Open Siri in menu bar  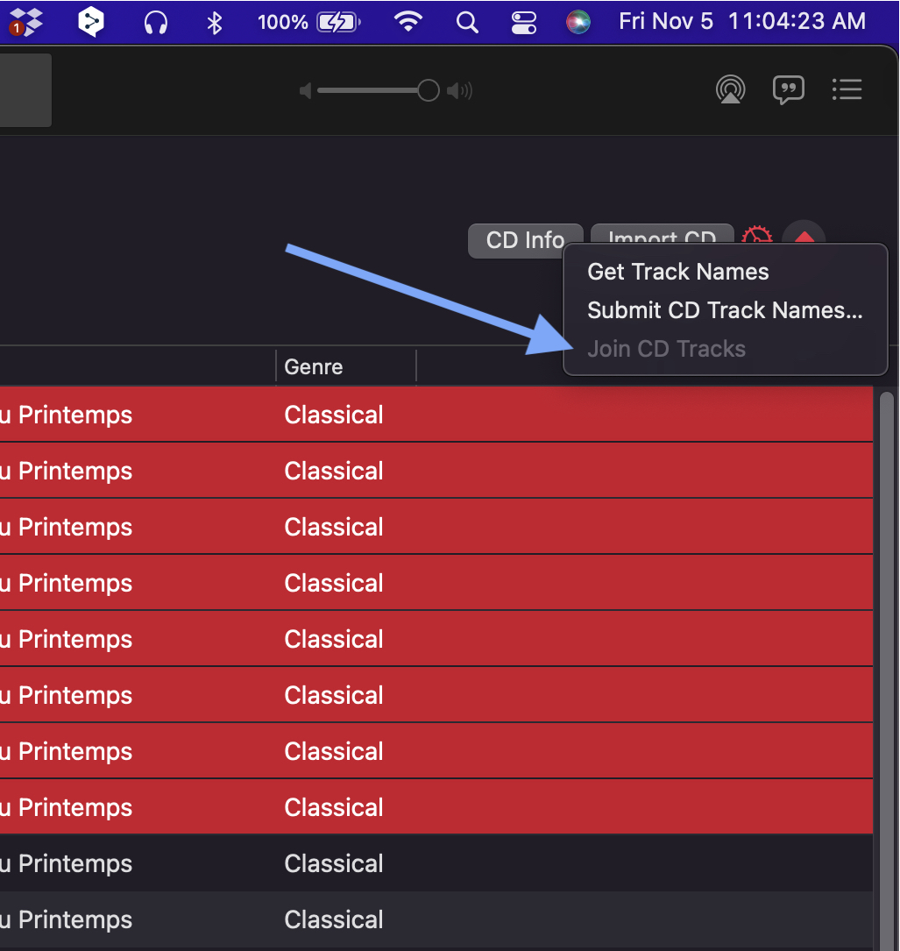pyautogui.click(x=578, y=23)
